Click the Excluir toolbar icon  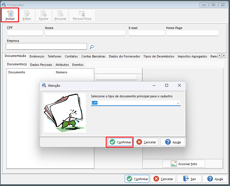(44, 15)
